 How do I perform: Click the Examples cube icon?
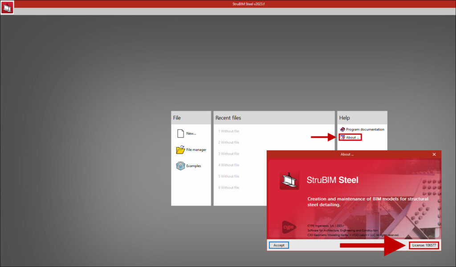click(180, 166)
